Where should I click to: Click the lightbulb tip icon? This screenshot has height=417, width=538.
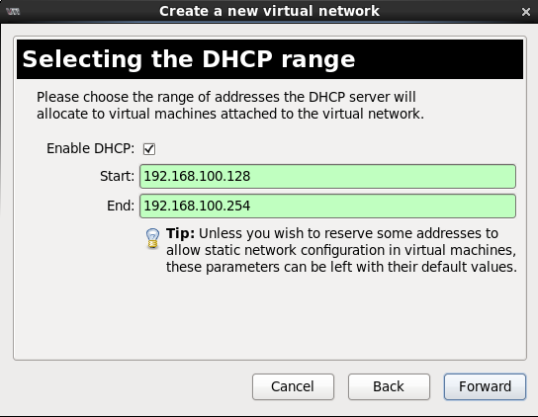(152, 238)
